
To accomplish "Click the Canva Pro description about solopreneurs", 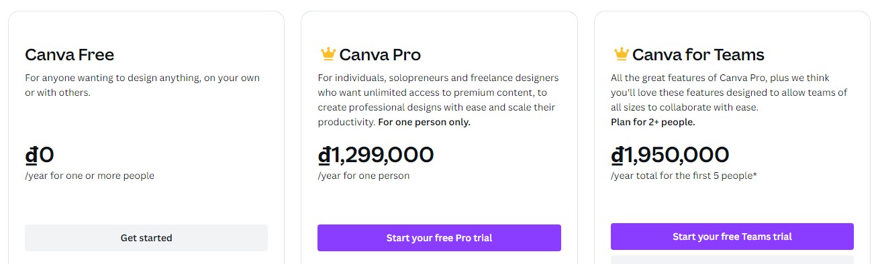I will (438, 100).
